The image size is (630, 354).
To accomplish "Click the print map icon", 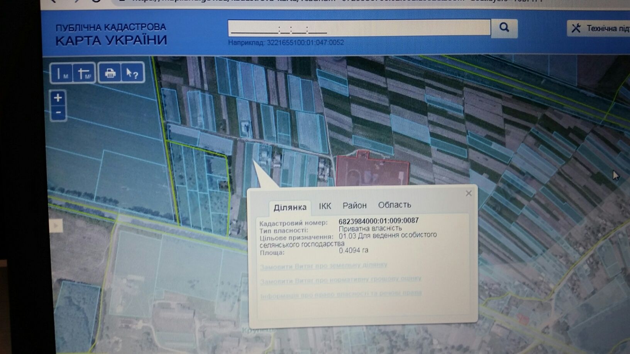I will (x=110, y=72).
